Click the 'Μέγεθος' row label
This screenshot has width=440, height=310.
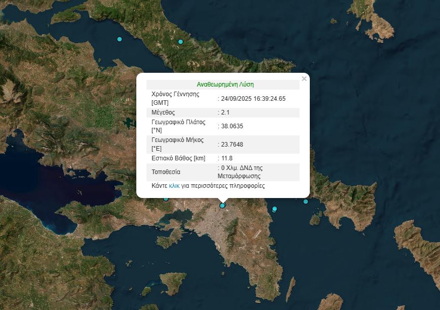pyautogui.click(x=163, y=112)
